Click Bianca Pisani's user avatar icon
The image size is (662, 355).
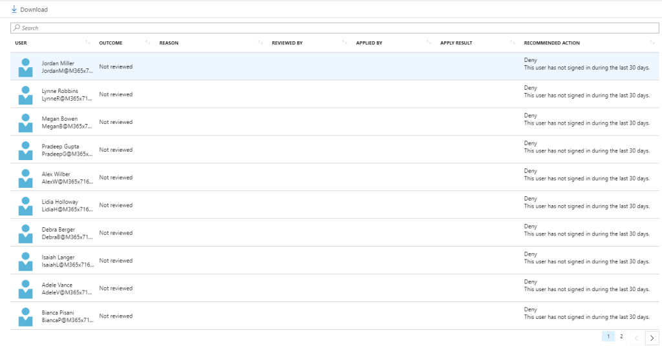coord(25,317)
